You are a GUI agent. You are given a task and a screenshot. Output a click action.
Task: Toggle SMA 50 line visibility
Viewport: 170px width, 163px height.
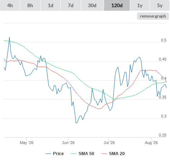(86, 154)
